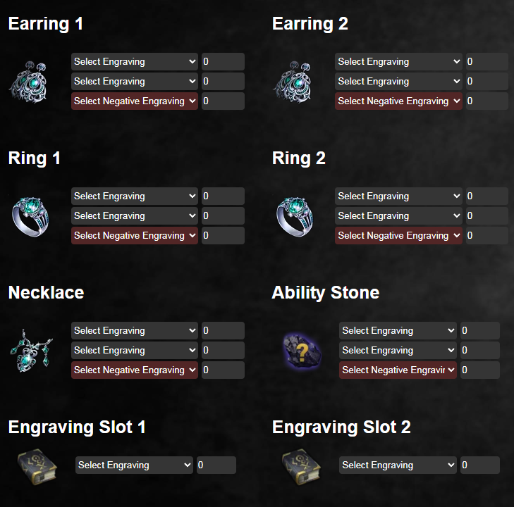Open Engraving Slot 2 Select Engraving dropdown
The image size is (514, 507).
(x=398, y=465)
